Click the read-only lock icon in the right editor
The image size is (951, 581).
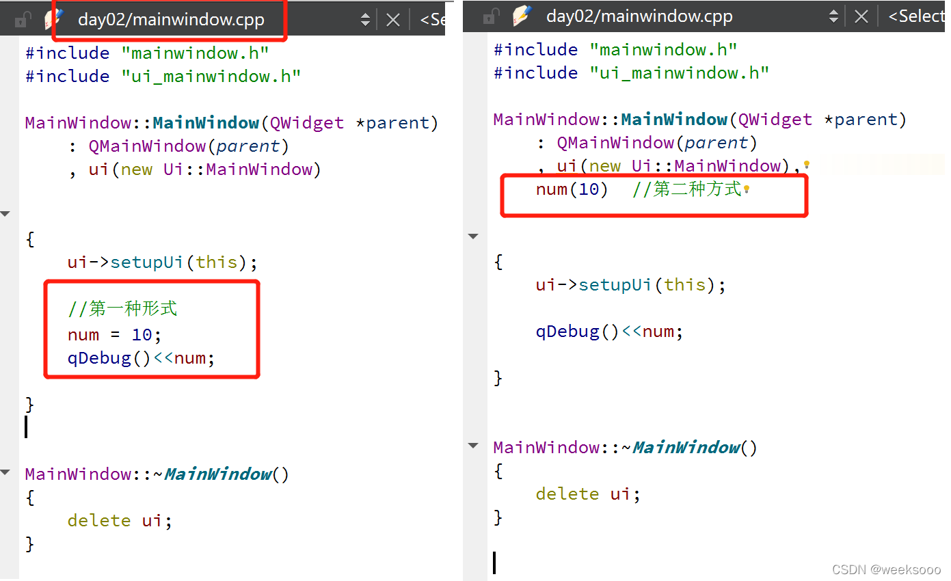coord(491,16)
